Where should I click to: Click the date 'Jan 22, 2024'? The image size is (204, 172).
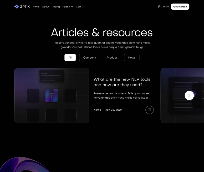(114, 110)
